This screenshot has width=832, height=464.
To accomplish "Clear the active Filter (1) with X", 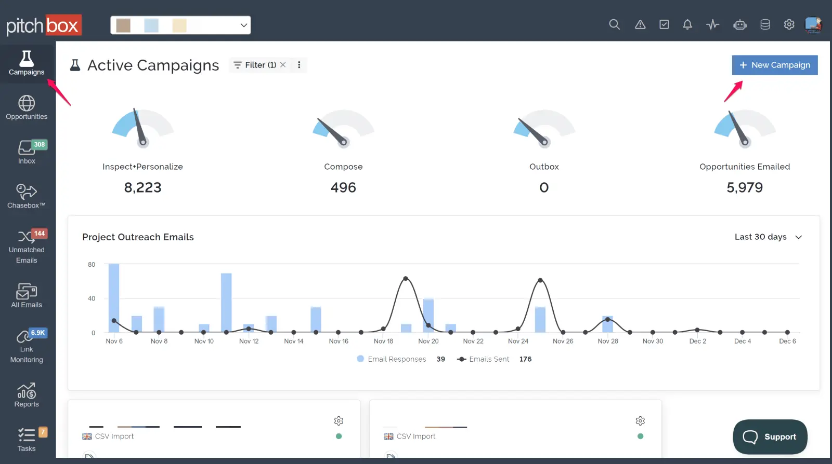I will pyautogui.click(x=283, y=65).
